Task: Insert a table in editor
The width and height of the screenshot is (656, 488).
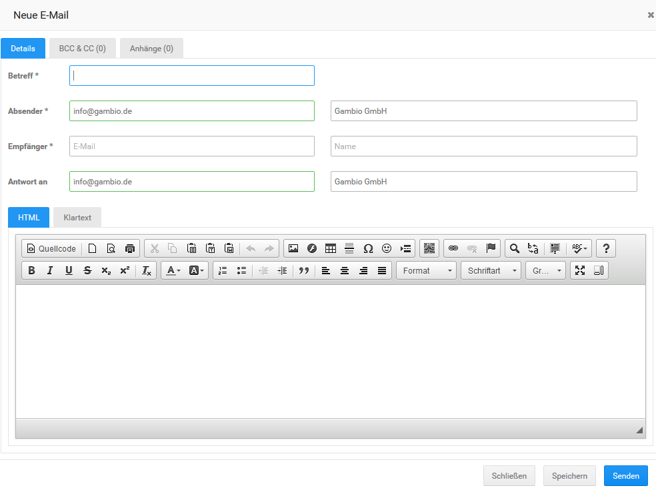Action: click(x=331, y=248)
